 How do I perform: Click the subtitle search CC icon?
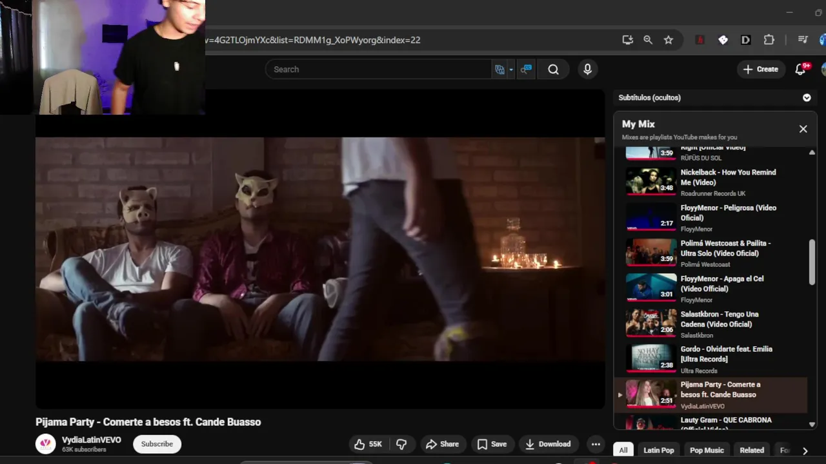pos(526,70)
